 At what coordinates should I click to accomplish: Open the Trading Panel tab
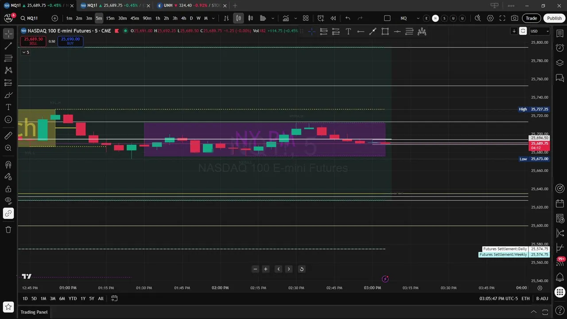tap(34, 312)
